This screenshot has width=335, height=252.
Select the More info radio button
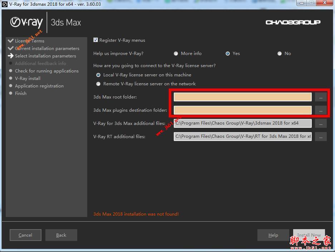176,54
